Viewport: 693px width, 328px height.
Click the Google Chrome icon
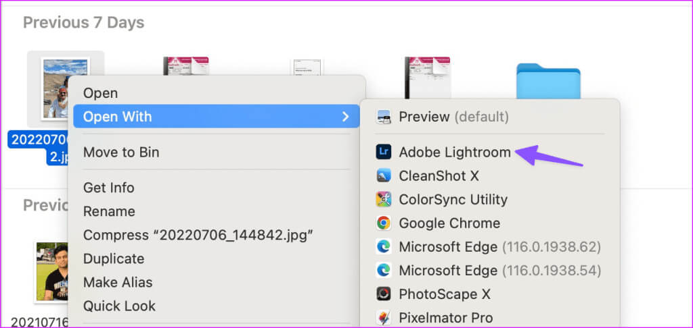(383, 223)
